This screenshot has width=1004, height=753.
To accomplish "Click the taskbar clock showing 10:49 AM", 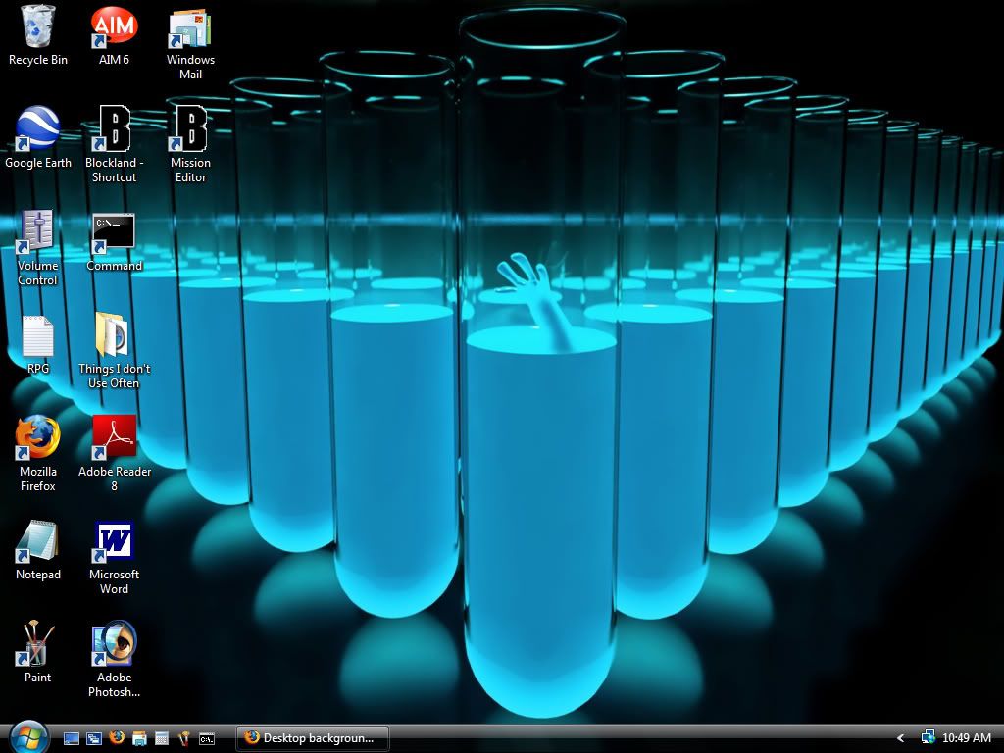I will tap(967, 738).
